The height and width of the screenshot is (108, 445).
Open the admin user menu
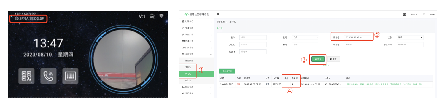click(432, 15)
